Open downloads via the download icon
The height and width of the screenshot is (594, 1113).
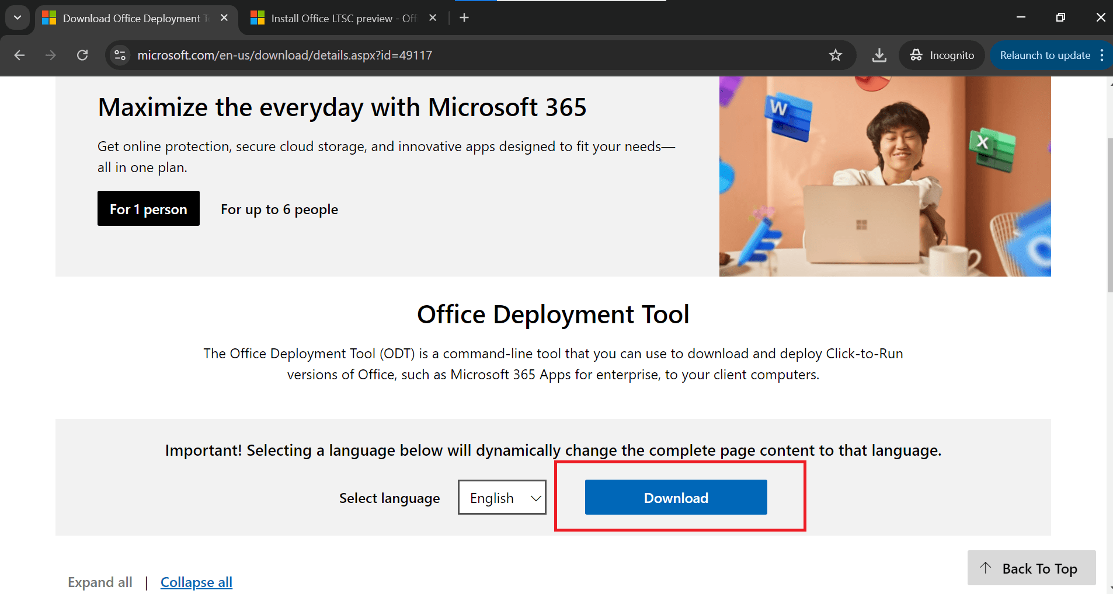click(879, 55)
